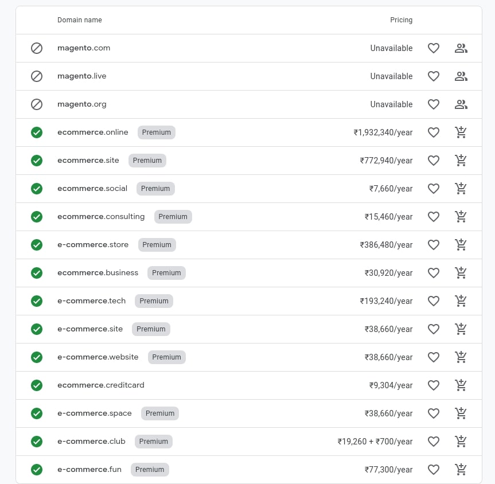Add e-commerce.fun to cart
Image resolution: width=495 pixels, height=484 pixels.
(x=461, y=470)
